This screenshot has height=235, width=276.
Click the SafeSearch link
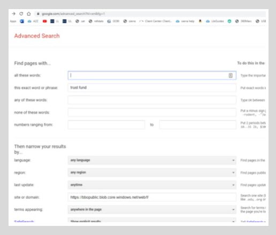click(24, 221)
